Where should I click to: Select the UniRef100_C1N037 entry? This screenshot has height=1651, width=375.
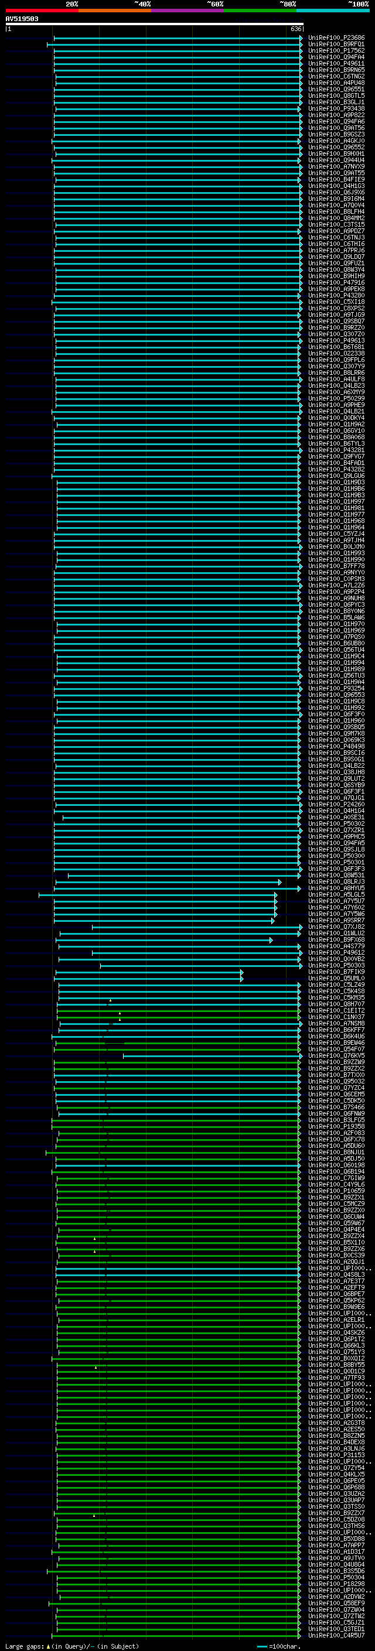(336, 1017)
